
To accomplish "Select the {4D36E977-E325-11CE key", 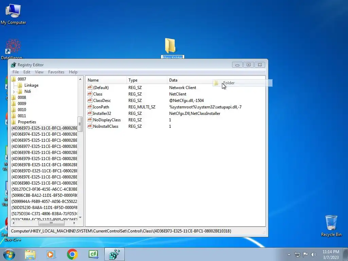I will pyautogui.click(x=44, y=146).
